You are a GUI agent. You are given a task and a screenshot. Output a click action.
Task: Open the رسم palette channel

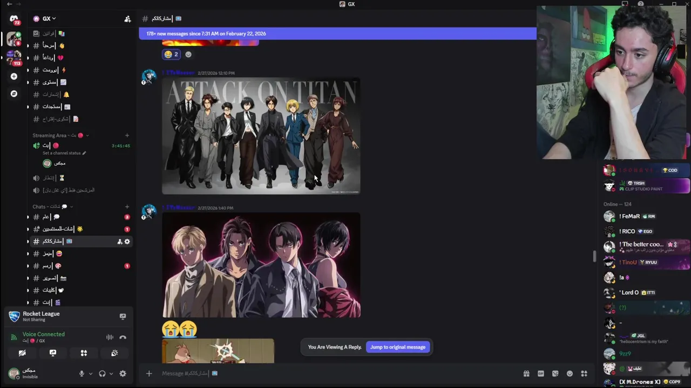point(80,266)
